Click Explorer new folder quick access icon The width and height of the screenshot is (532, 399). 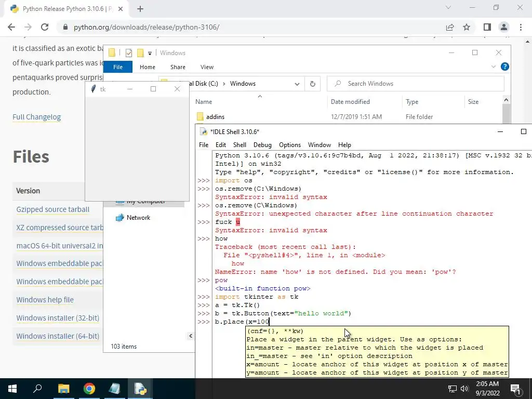tap(140, 53)
